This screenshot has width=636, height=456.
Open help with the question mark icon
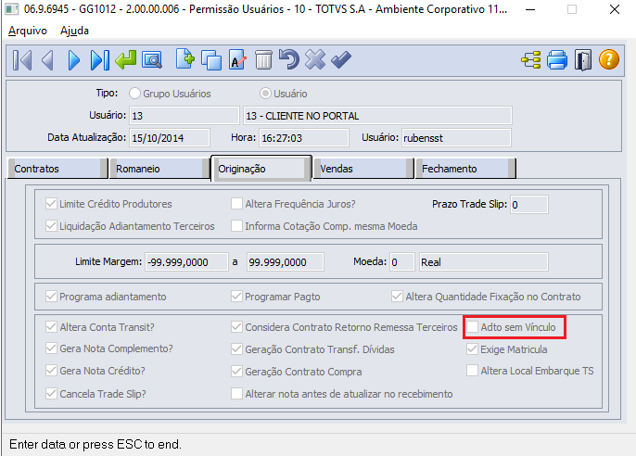pos(609,59)
